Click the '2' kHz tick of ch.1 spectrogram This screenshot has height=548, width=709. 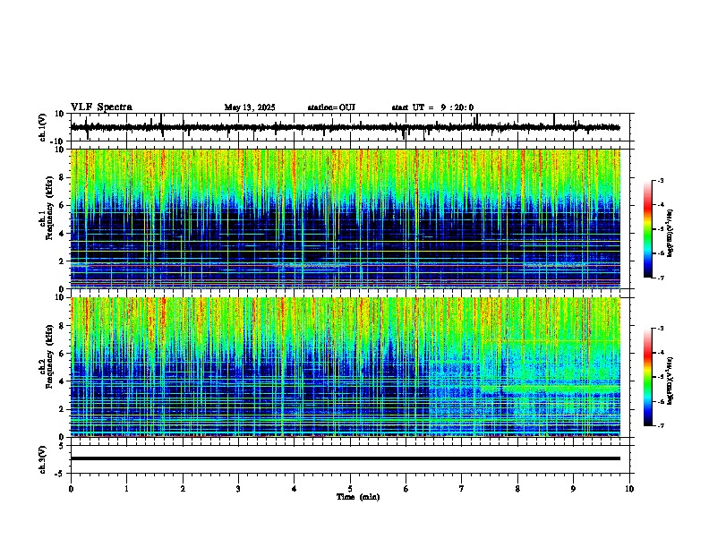(x=62, y=261)
